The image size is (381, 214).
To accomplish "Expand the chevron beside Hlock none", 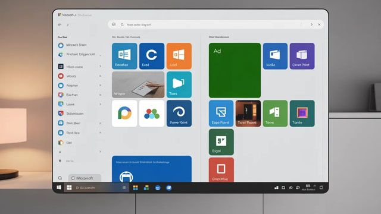I will [x=100, y=66].
